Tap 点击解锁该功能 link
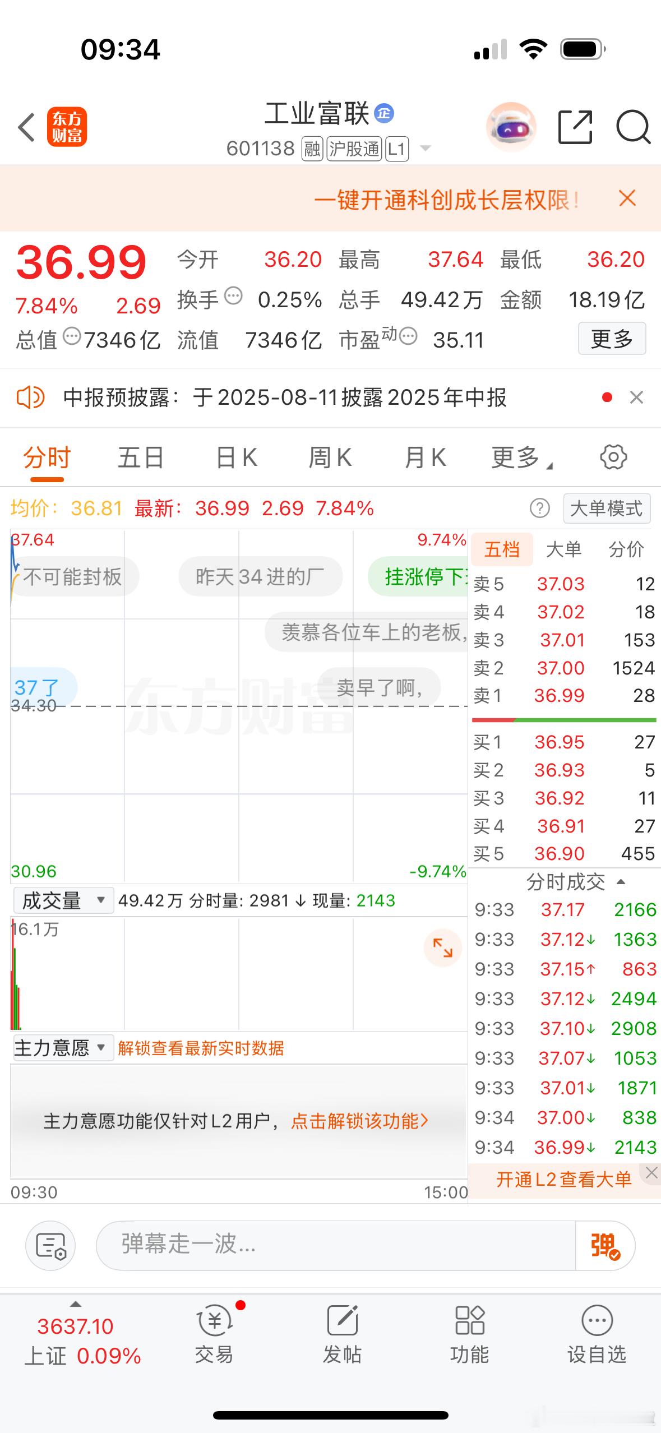The height and width of the screenshot is (1433, 661). pos(360,1121)
